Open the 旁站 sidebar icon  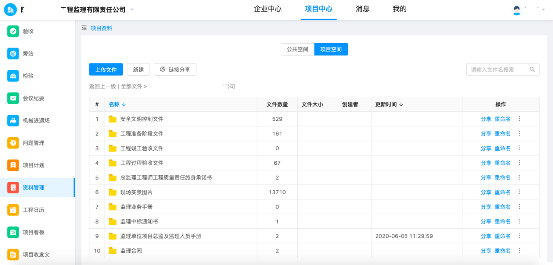point(13,54)
